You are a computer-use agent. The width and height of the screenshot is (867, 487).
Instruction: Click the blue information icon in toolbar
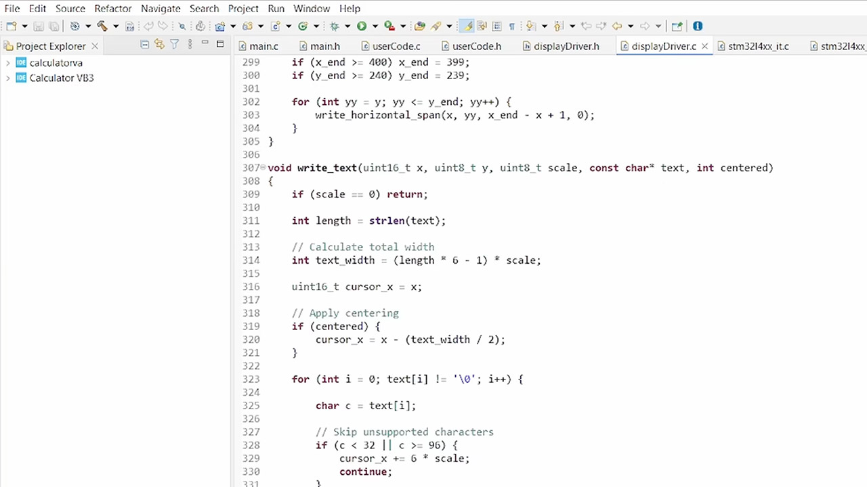pyautogui.click(x=698, y=26)
